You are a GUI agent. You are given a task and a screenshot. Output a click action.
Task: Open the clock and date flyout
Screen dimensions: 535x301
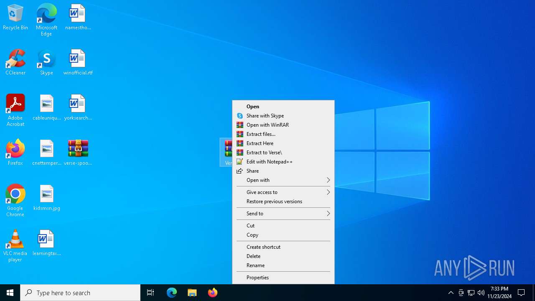[x=499, y=293]
